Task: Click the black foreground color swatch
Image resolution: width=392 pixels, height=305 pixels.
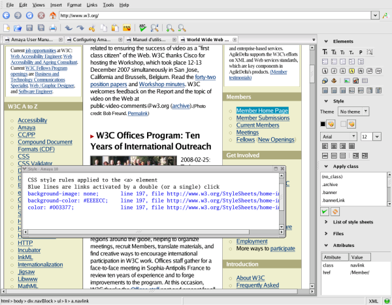Action: click(323, 124)
